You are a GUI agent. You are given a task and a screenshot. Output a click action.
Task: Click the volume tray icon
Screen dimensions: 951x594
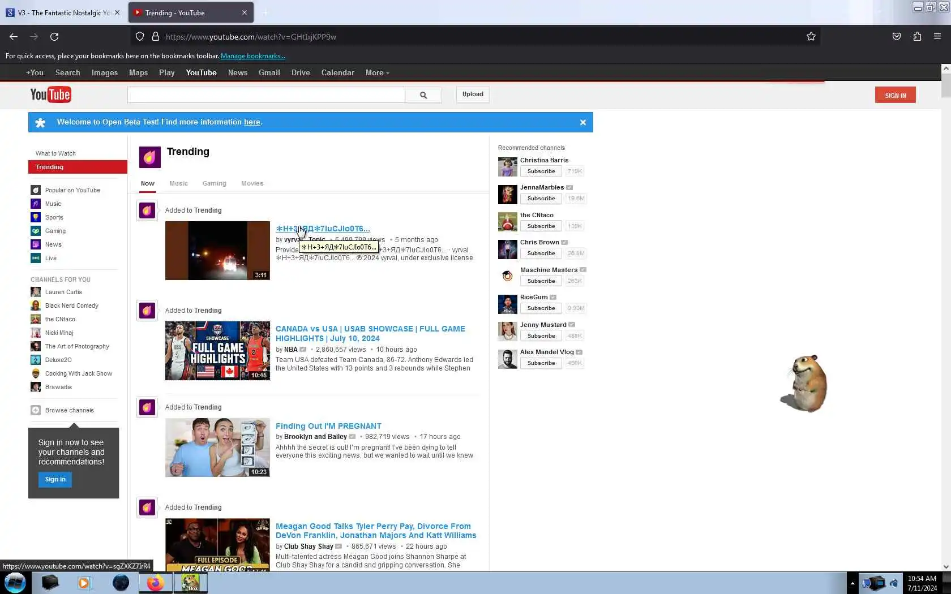(x=894, y=583)
